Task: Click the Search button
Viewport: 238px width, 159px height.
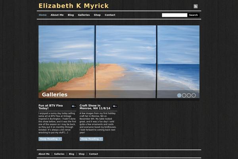Action: point(194,15)
